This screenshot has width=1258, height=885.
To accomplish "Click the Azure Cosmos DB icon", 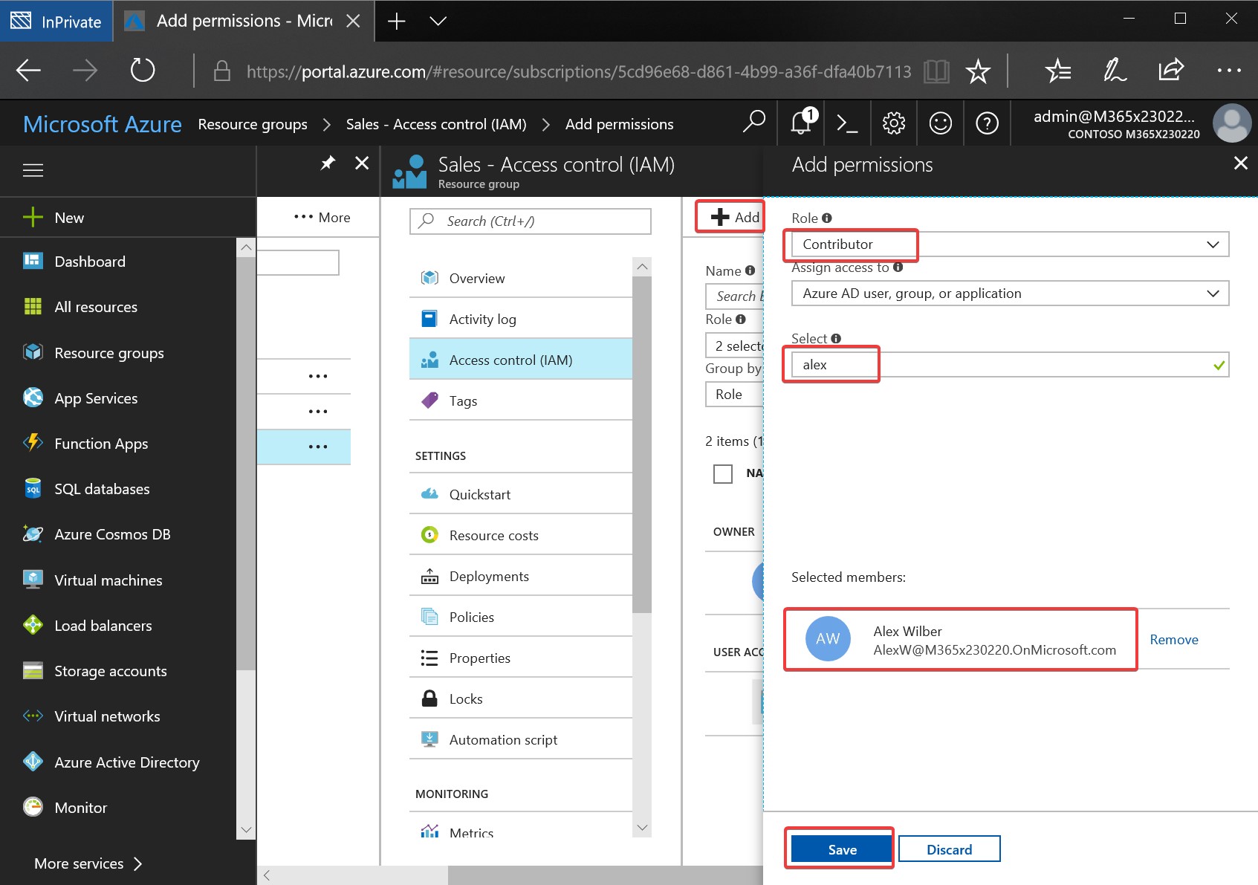I will 33,534.
